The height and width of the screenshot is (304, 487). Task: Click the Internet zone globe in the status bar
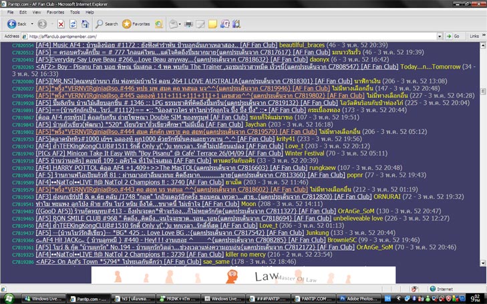tap(433, 289)
